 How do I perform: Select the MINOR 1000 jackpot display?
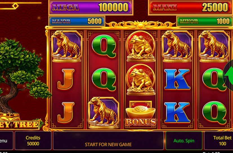[205, 21]
